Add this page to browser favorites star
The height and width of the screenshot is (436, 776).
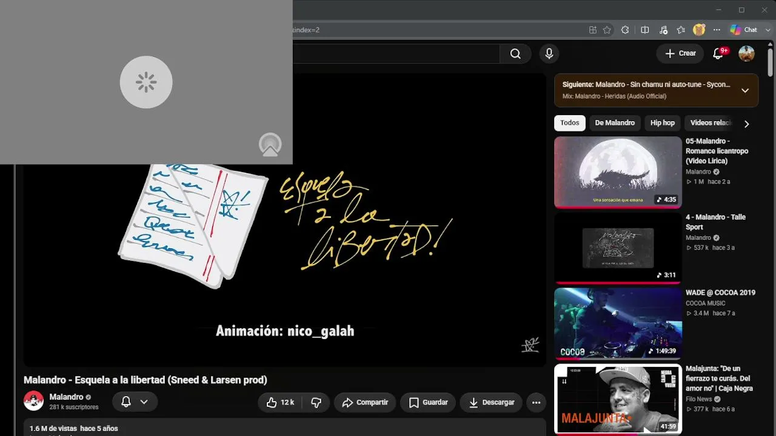click(x=607, y=30)
